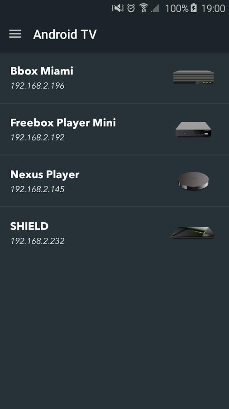Tap the Android TV title
This screenshot has height=409, width=229.
tap(65, 34)
